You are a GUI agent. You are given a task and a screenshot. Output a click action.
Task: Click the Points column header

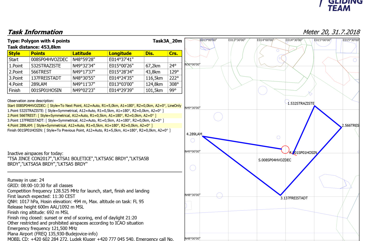coord(38,54)
